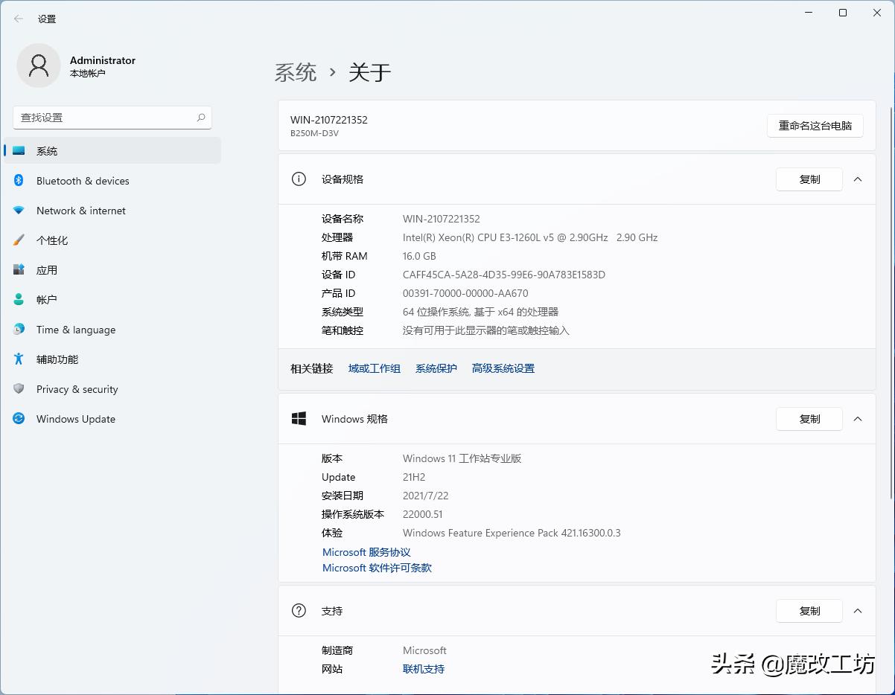Open the 高级系统设置 link
This screenshot has height=695, width=895.
pyautogui.click(x=503, y=368)
